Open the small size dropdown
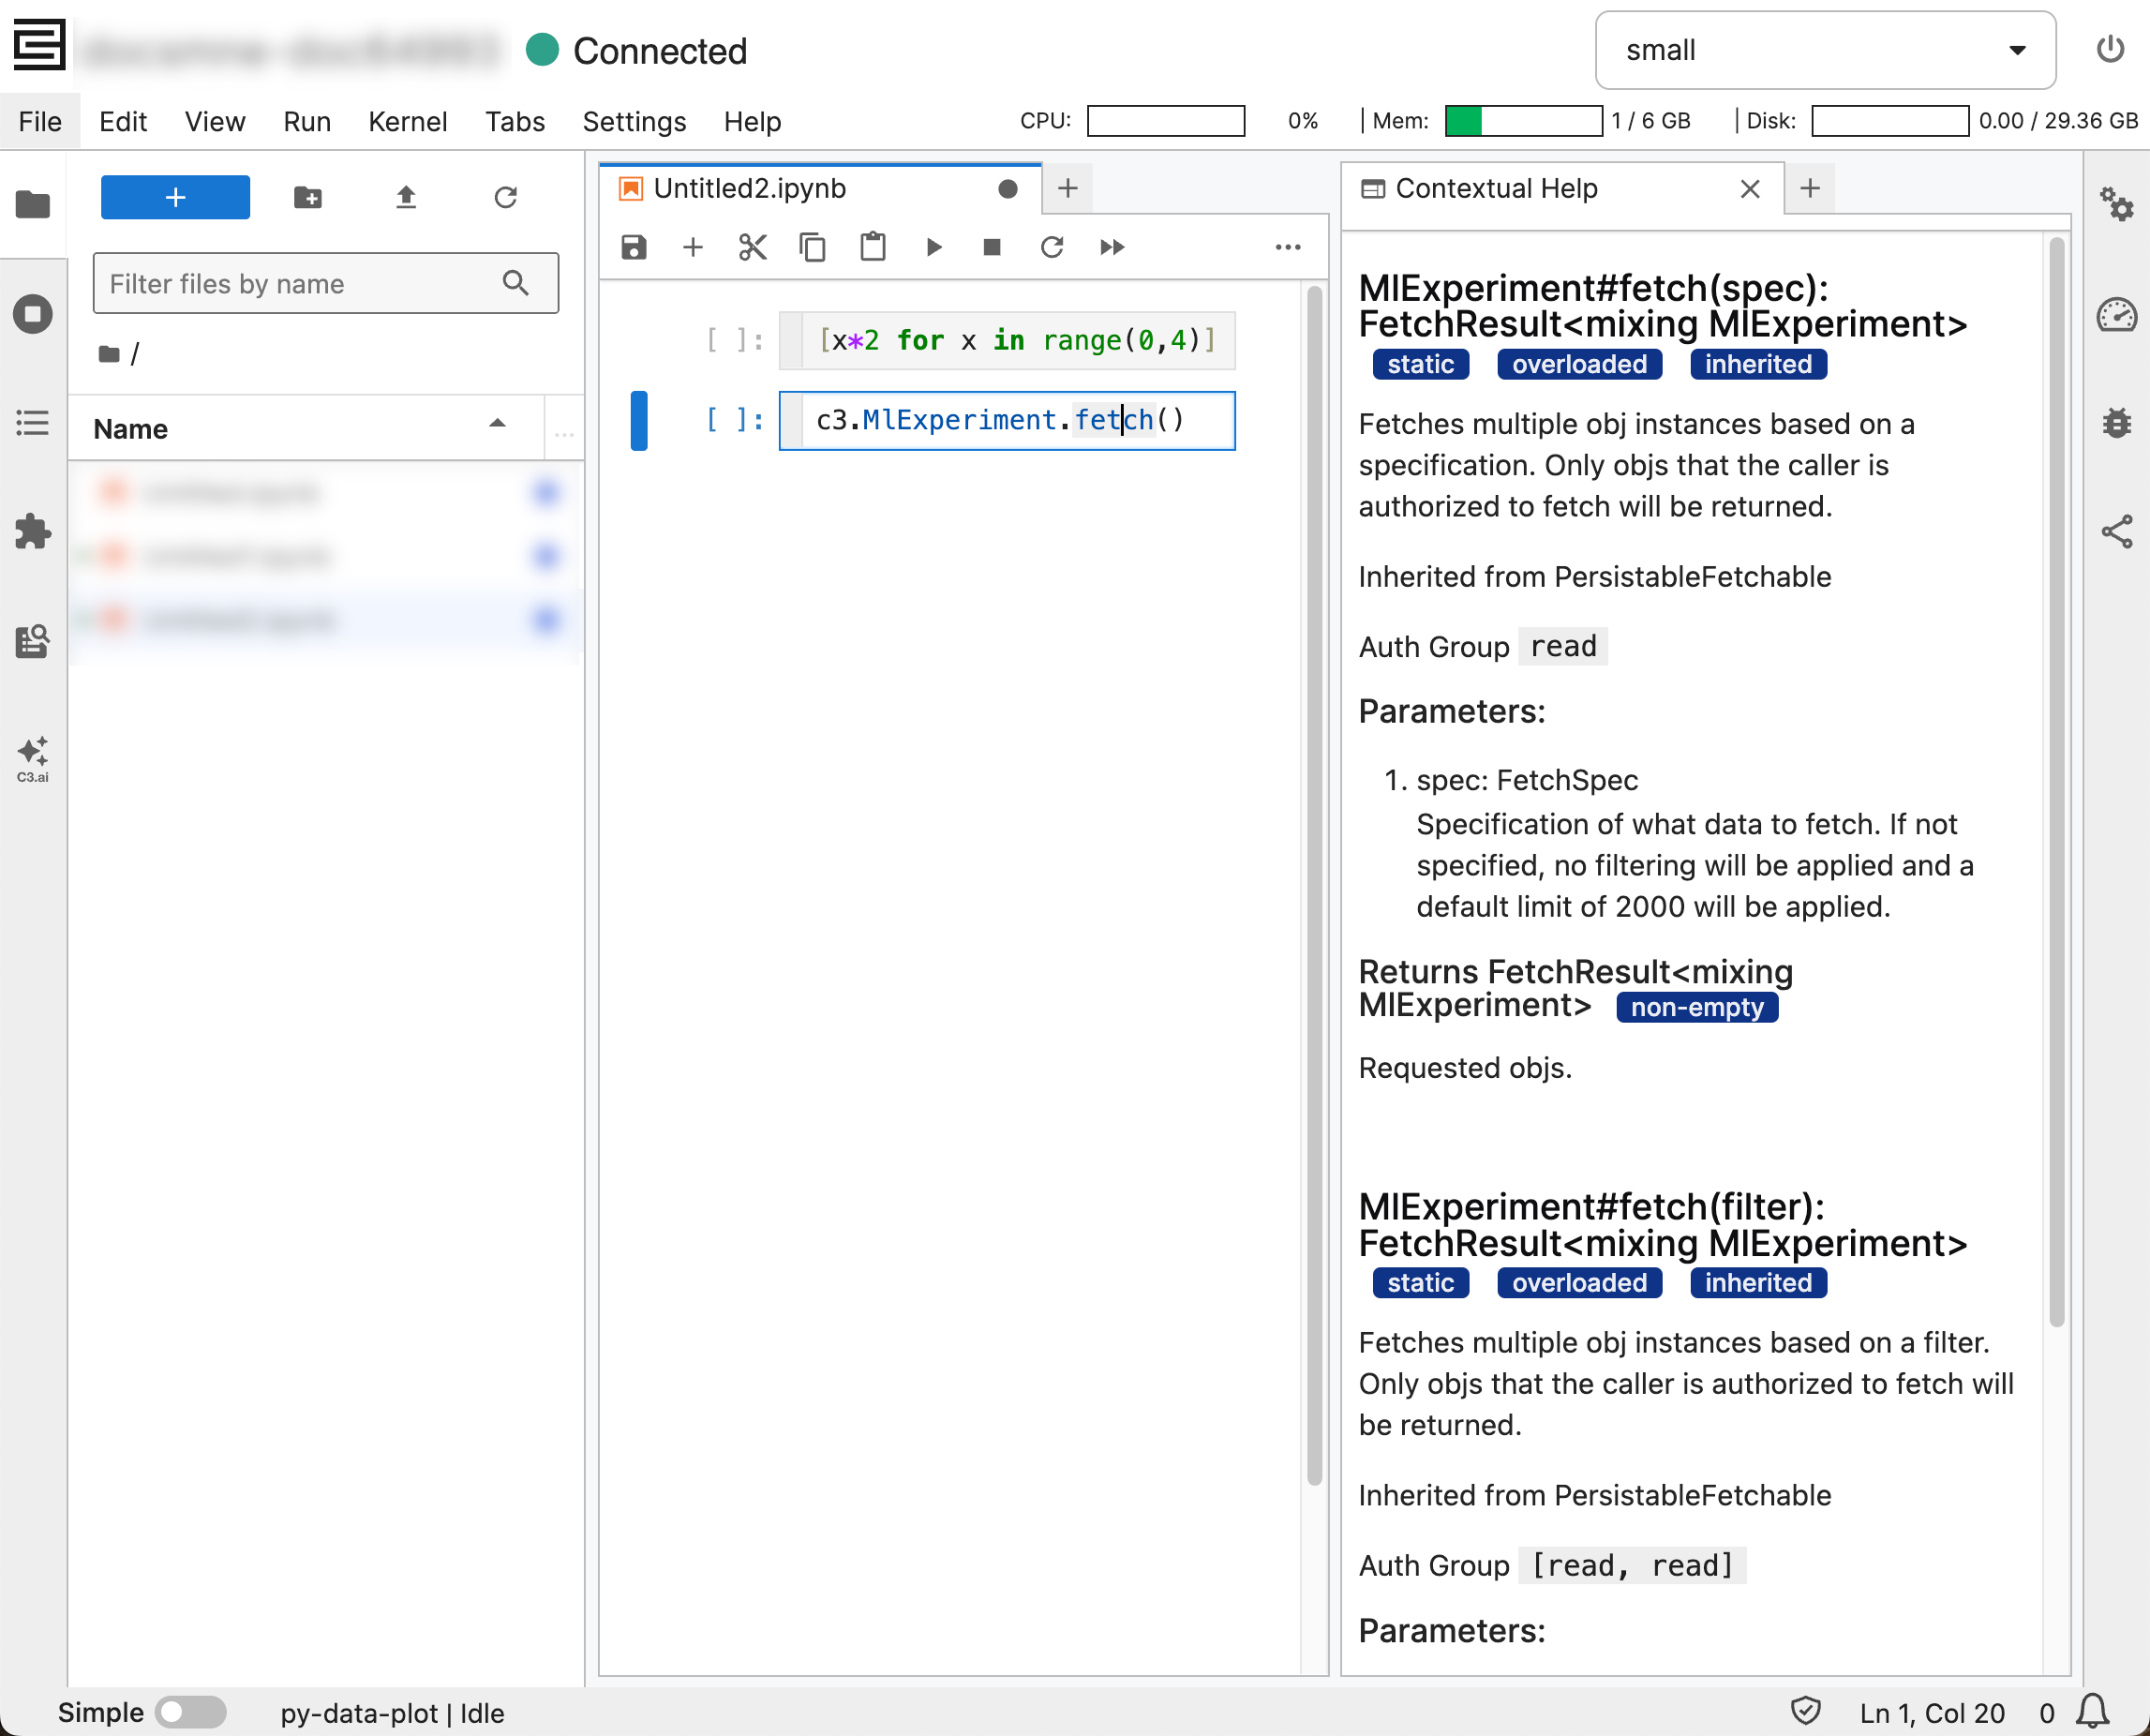 click(1824, 50)
